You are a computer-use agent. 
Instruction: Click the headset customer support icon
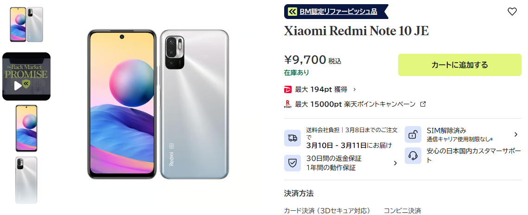[413, 156]
